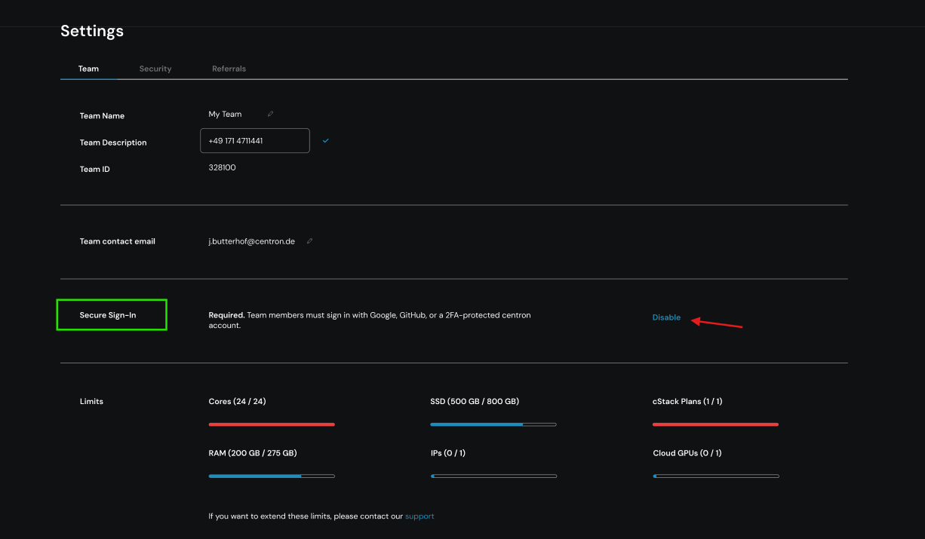Click the SSD storage usage bar
The width and height of the screenshot is (925, 539).
tap(493, 424)
